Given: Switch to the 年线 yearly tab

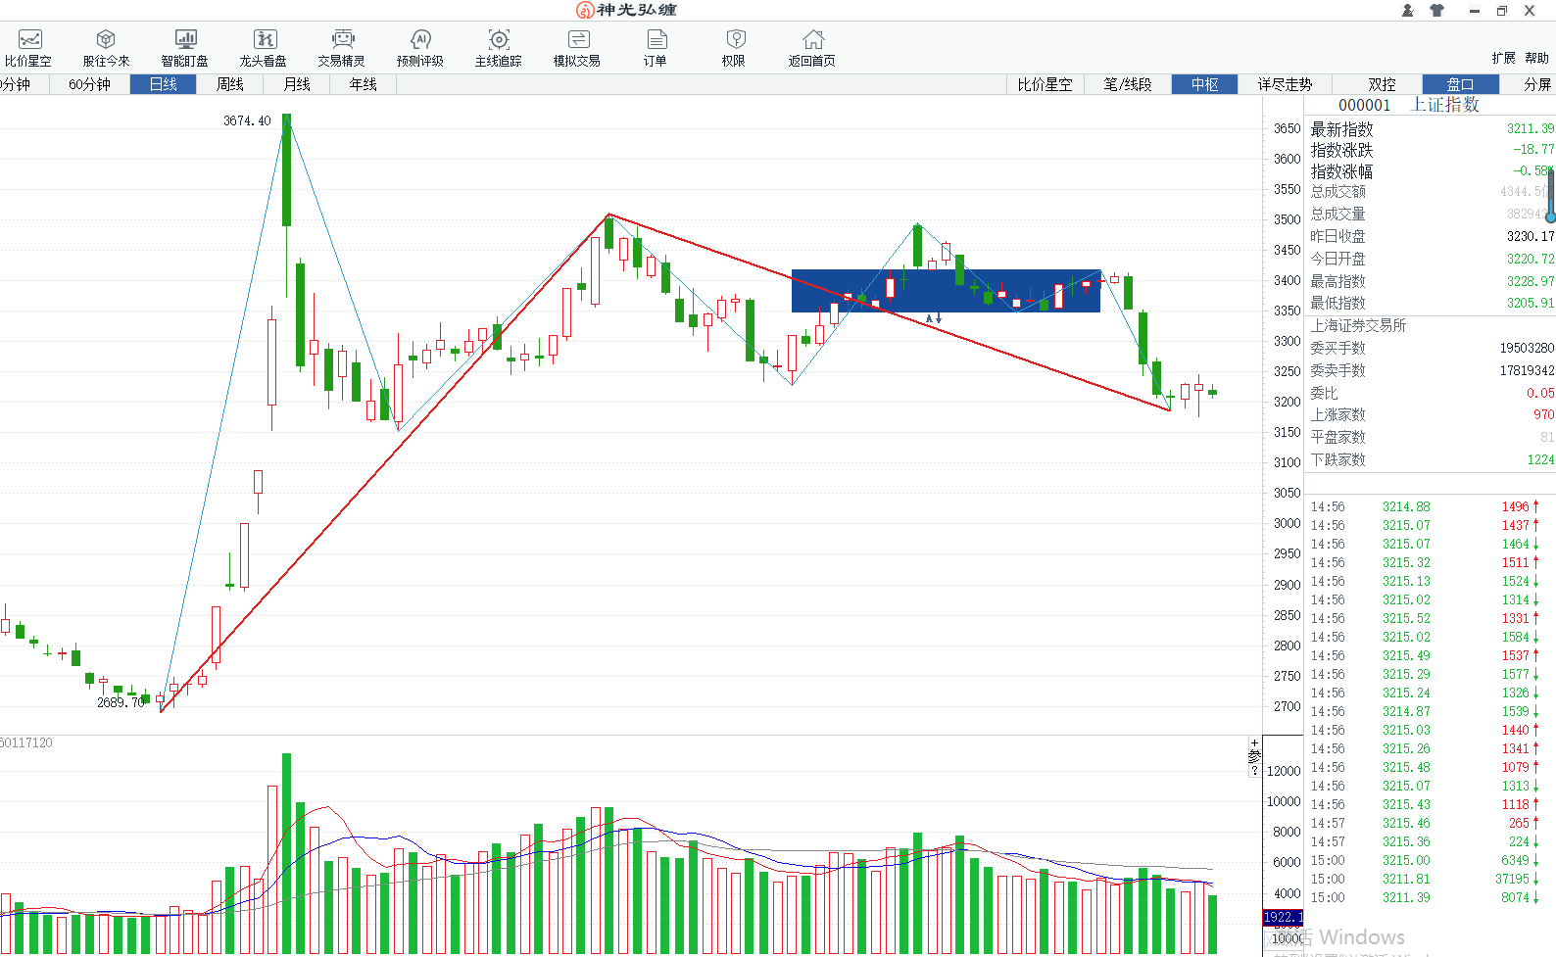Looking at the screenshot, I should (364, 84).
